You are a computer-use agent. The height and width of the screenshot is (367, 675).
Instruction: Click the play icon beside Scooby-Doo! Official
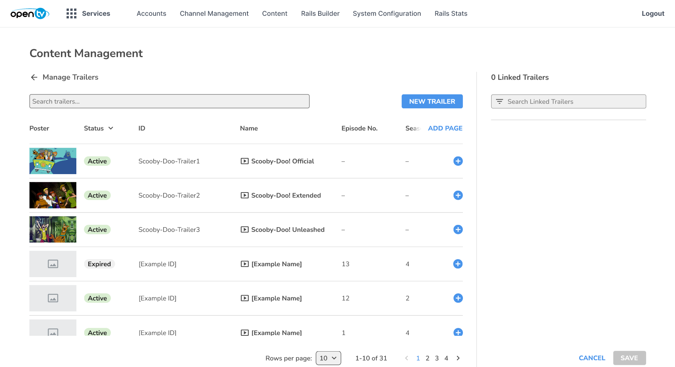pyautogui.click(x=245, y=161)
